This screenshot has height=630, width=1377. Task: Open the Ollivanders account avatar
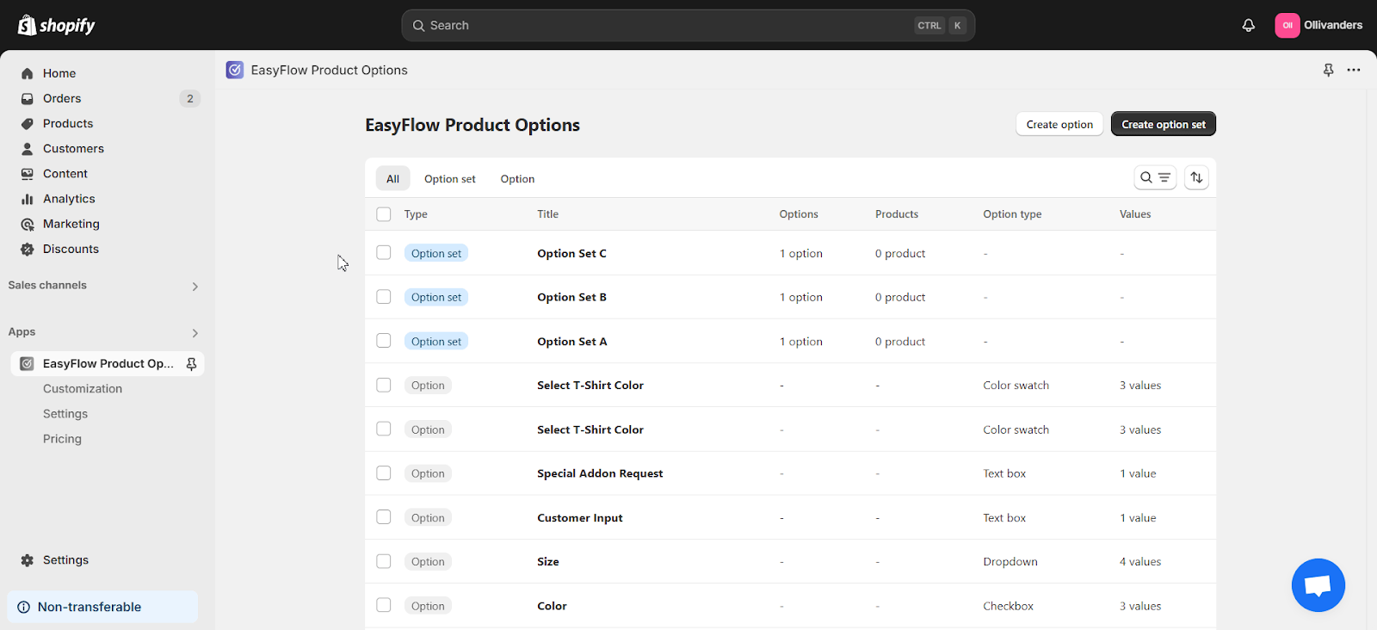[1287, 25]
